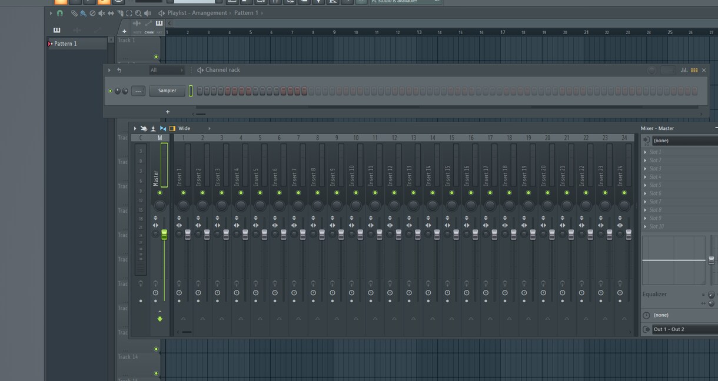
Task: Click the plug-in picker paint icon in mixer bar
Action: tap(144, 128)
